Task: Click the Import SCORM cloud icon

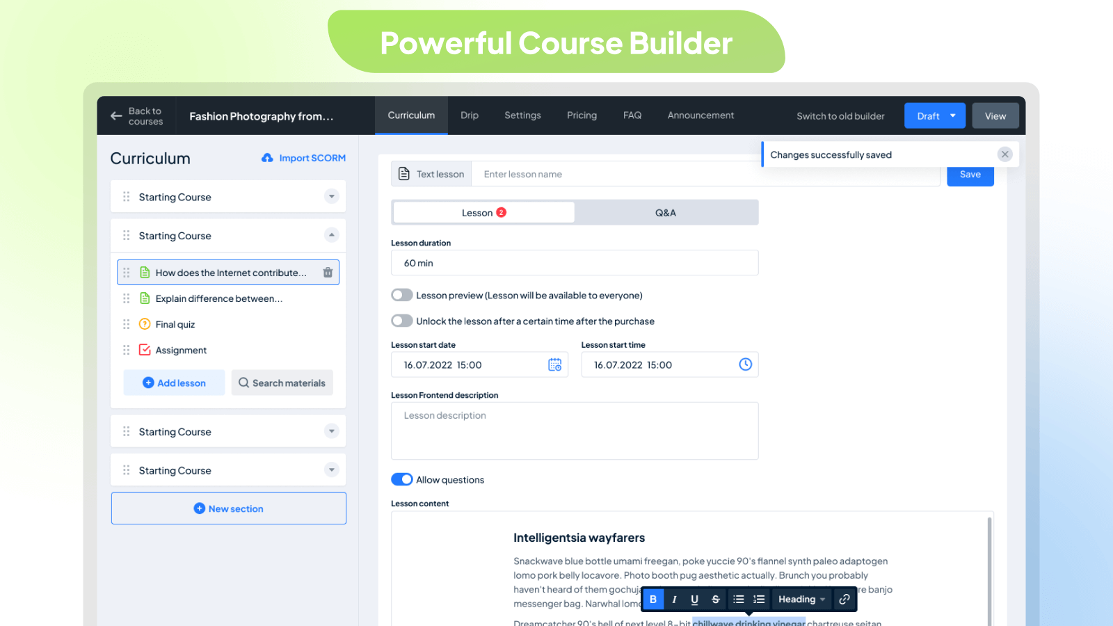Action: (x=267, y=158)
